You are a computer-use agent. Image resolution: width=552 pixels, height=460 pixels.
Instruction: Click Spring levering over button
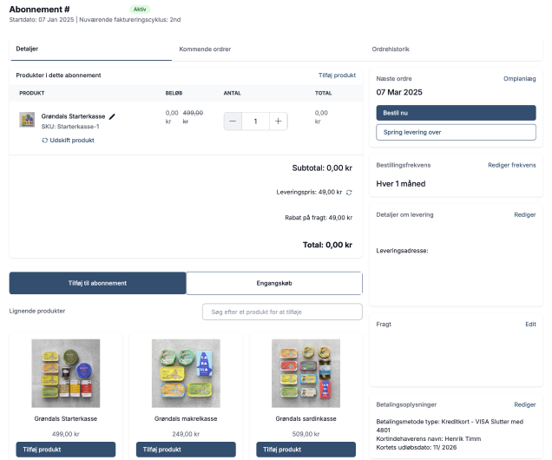coord(456,132)
